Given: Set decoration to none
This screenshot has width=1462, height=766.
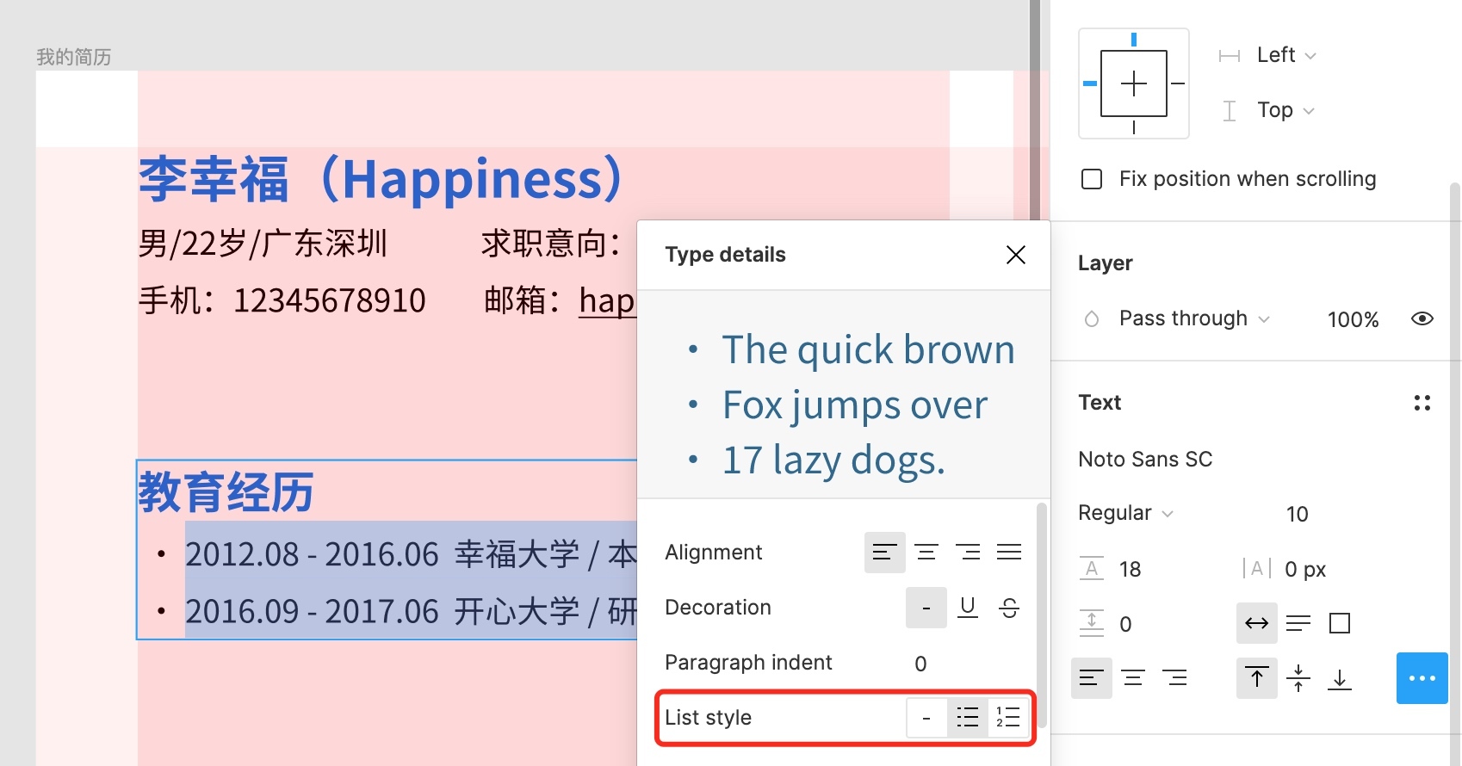Looking at the screenshot, I should (926, 608).
